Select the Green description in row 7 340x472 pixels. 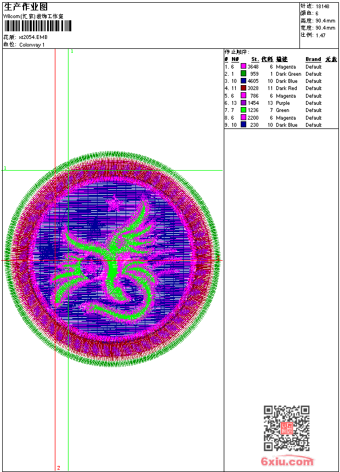coord(282,110)
